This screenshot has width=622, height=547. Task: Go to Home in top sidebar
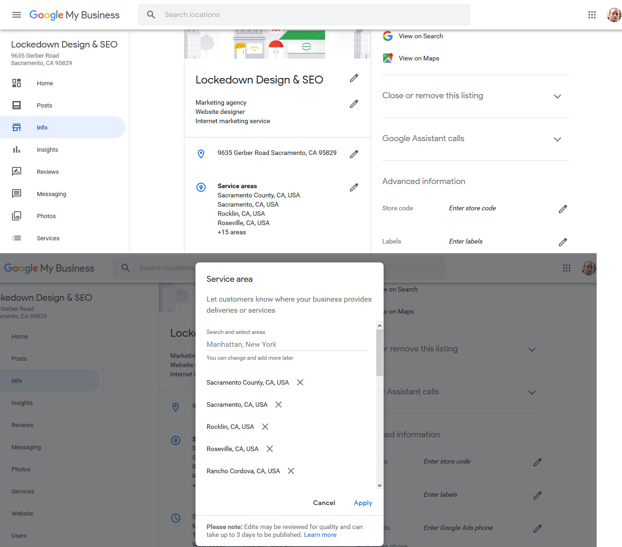(45, 83)
